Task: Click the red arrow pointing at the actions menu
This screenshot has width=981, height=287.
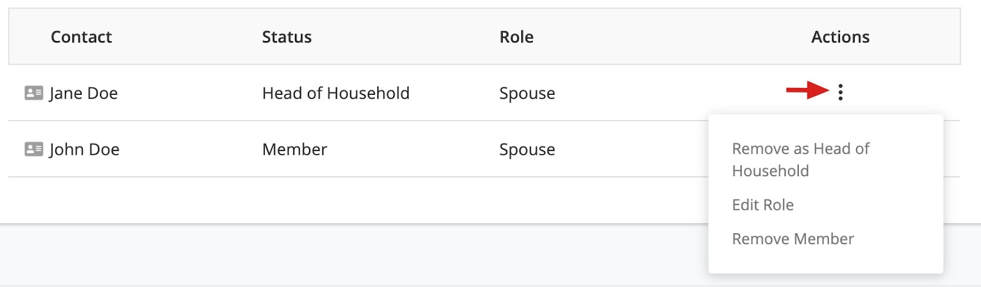Action: [x=807, y=91]
